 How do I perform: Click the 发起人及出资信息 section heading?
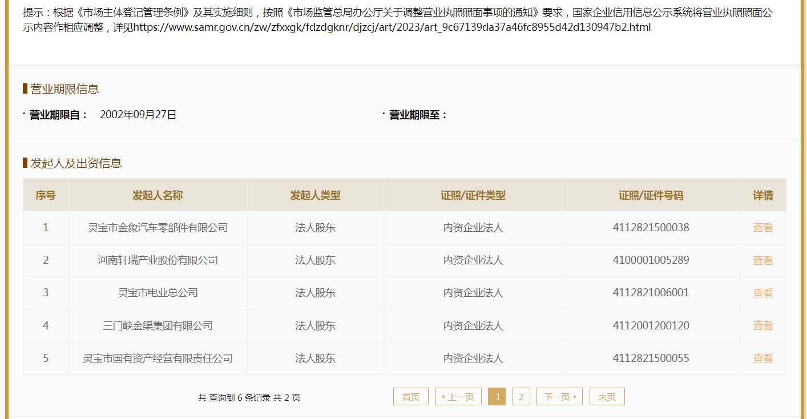click(76, 163)
